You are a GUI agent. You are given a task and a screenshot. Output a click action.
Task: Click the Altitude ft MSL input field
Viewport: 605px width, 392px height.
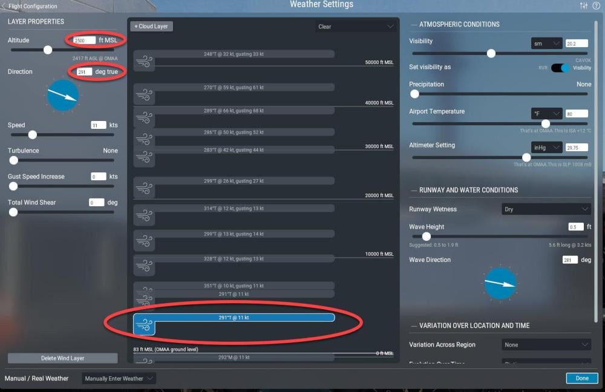(x=83, y=40)
